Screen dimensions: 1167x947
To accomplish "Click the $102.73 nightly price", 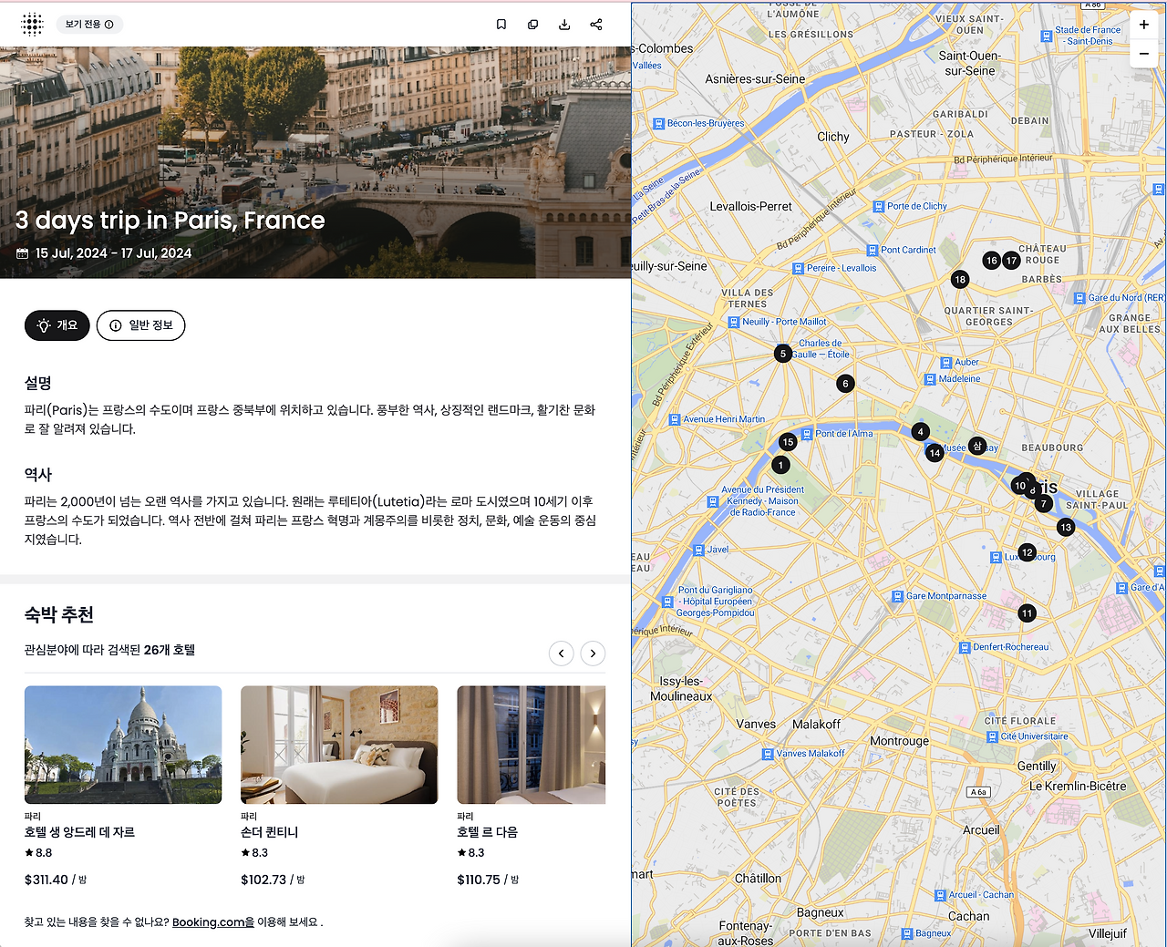I will (x=263, y=880).
